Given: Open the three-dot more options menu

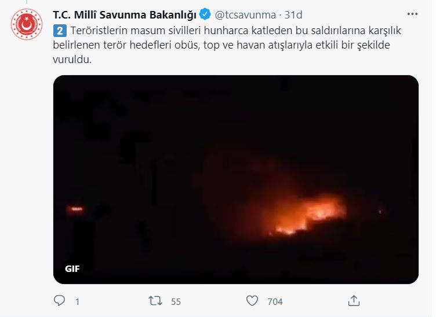Looking at the screenshot, I should [x=412, y=14].
